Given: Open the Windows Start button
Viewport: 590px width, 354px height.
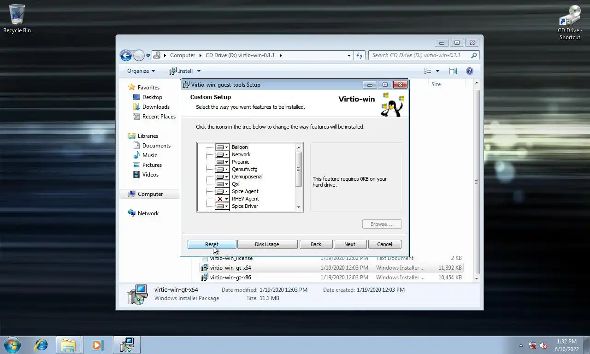Looking at the screenshot, I should click(12, 345).
